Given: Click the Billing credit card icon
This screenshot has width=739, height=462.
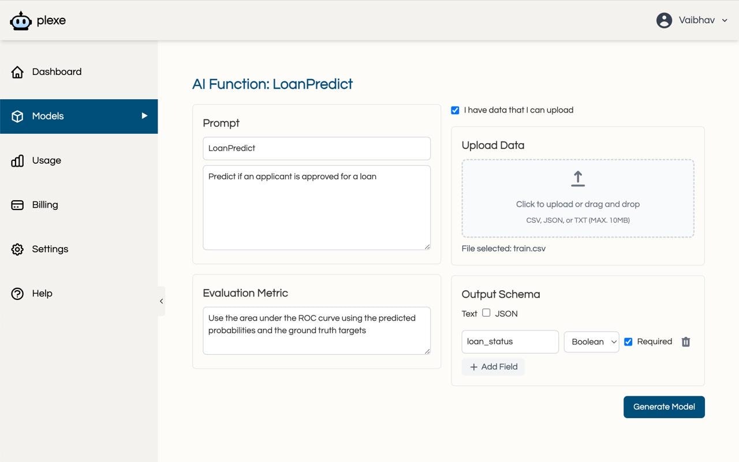Looking at the screenshot, I should (17, 205).
